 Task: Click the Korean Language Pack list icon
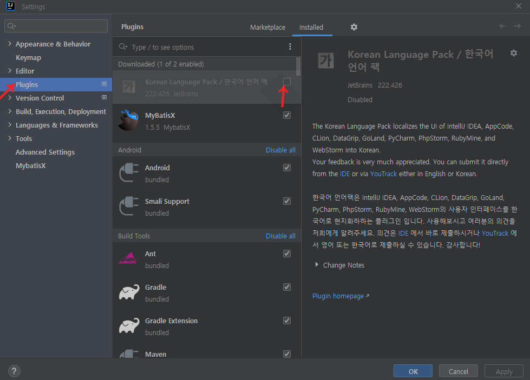click(x=129, y=86)
